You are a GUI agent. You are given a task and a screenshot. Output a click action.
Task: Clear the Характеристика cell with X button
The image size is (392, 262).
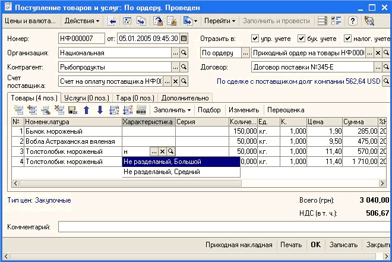point(162,152)
